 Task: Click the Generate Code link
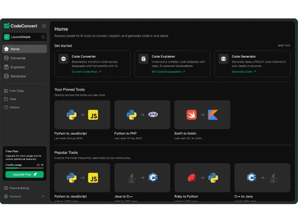click(244, 71)
